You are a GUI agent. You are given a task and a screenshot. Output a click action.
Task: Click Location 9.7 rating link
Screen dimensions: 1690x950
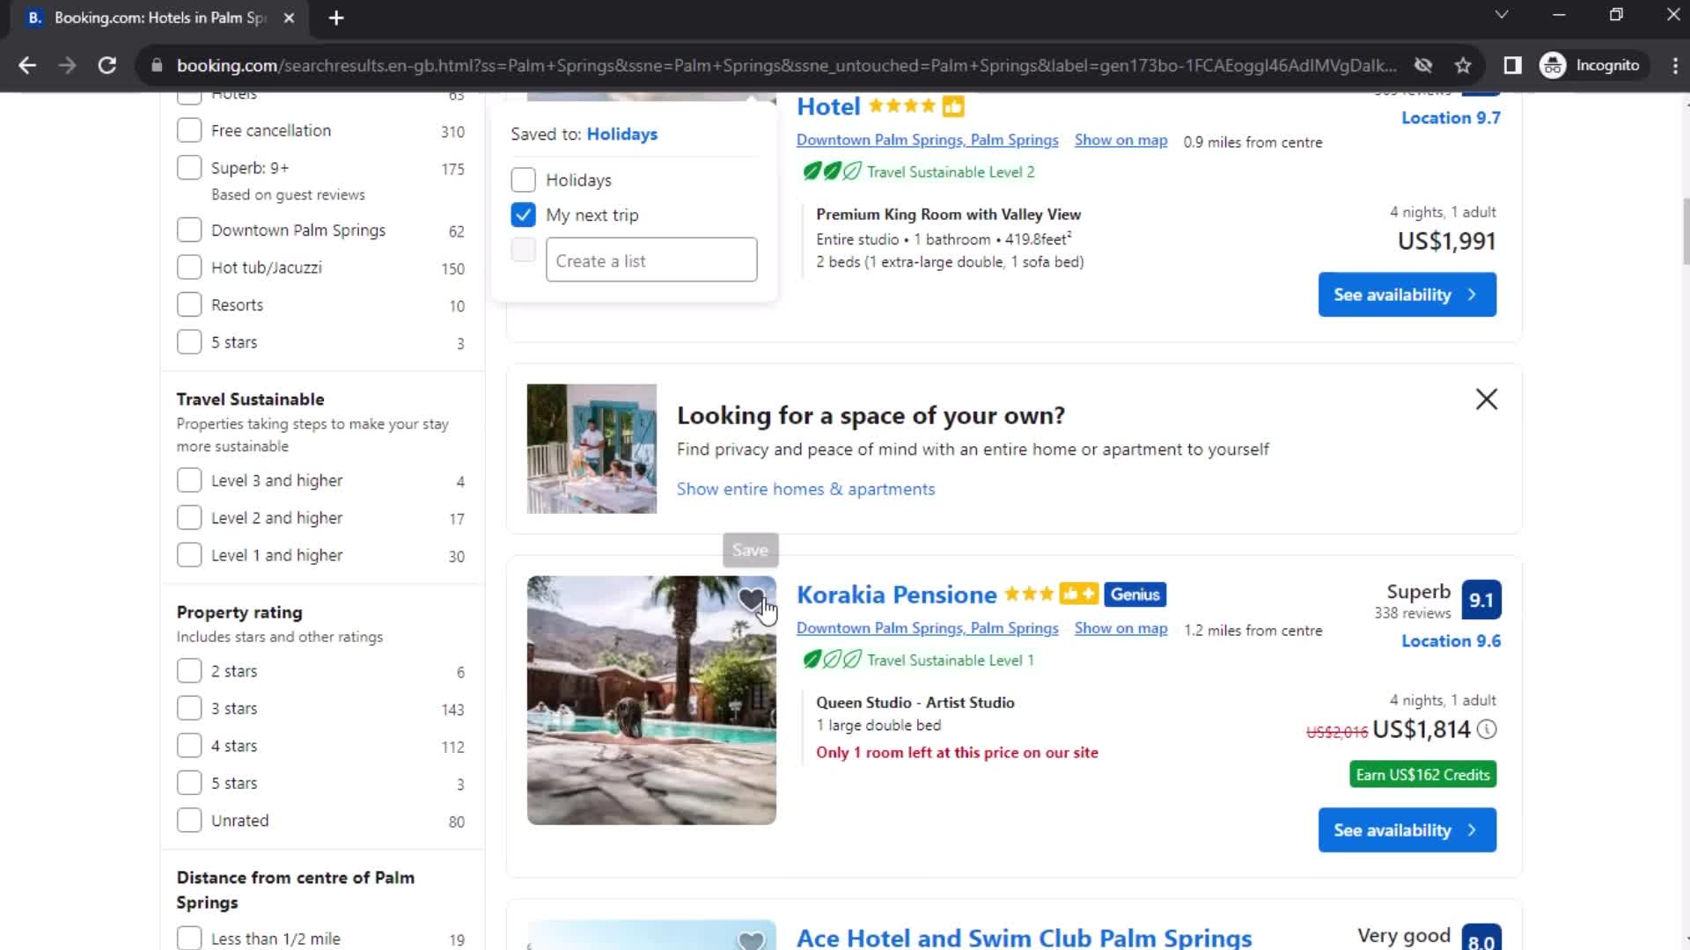(1451, 118)
